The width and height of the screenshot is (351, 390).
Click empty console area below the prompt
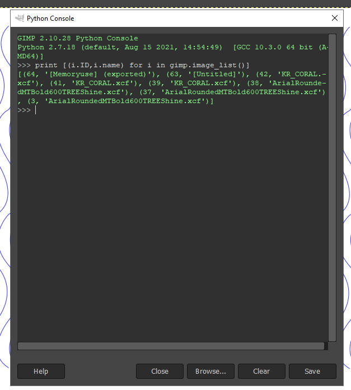pos(172,224)
